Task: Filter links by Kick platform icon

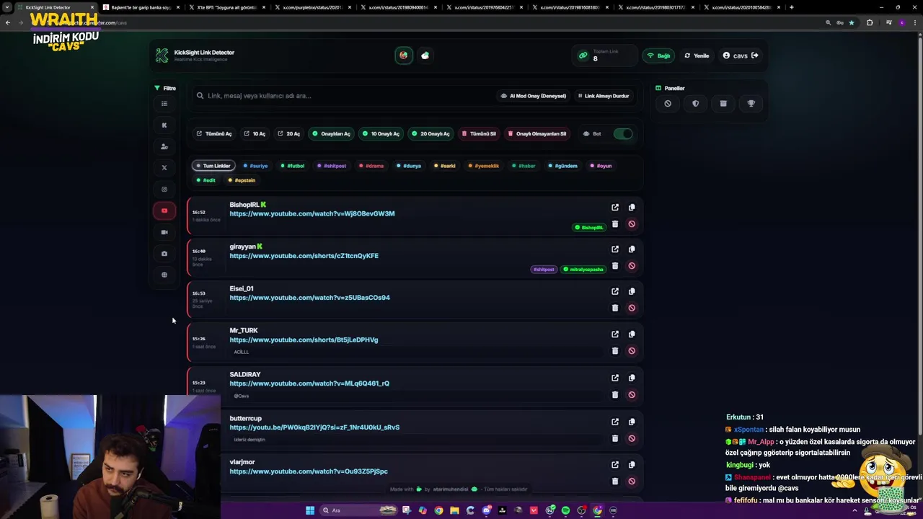Action: (164, 125)
